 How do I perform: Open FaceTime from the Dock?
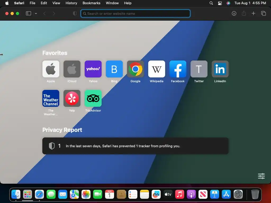(98, 194)
